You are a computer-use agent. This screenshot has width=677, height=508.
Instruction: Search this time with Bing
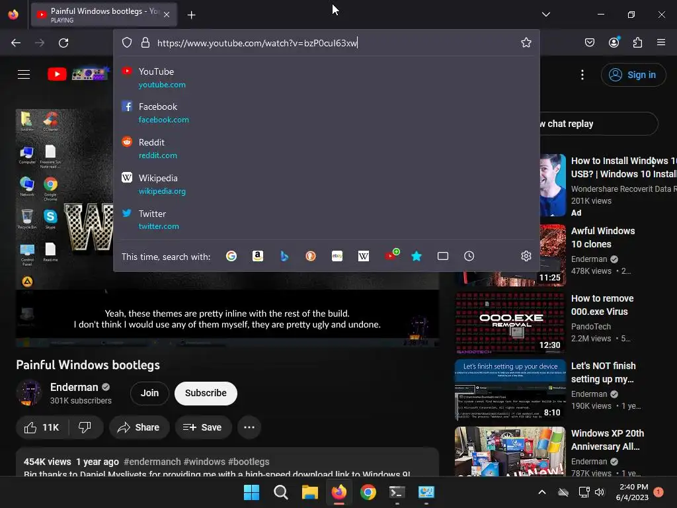(284, 256)
